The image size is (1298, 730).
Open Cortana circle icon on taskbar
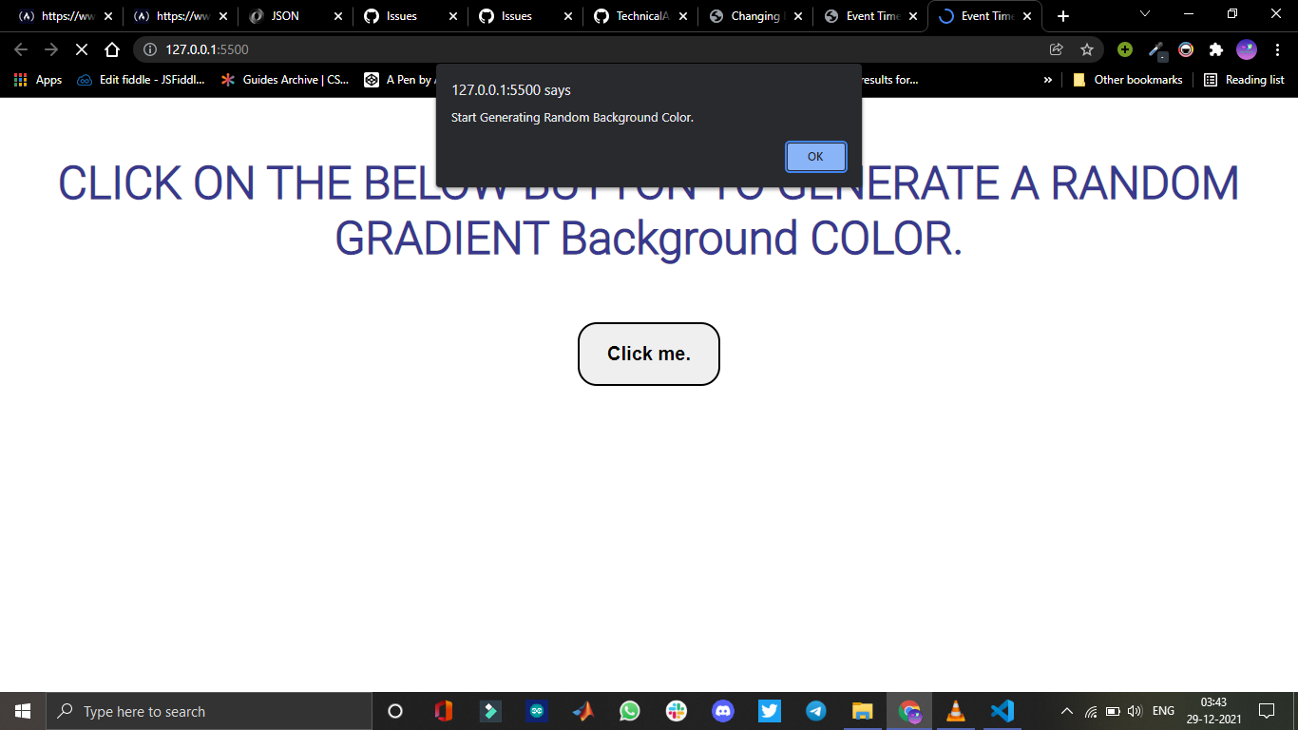coord(395,711)
